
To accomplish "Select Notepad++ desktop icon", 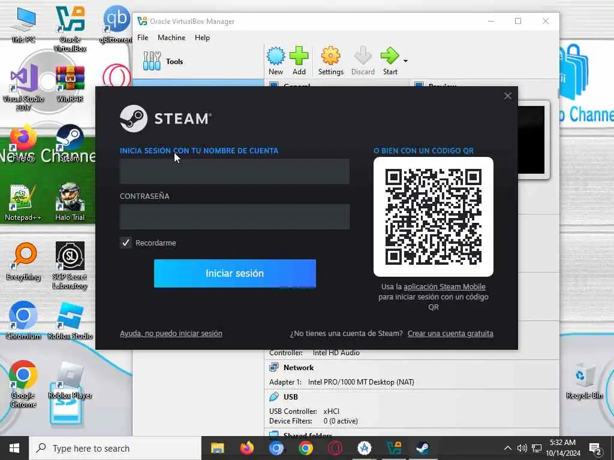I will (23, 202).
